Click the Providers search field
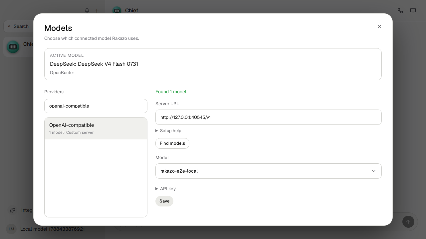Image resolution: width=426 pixels, height=239 pixels. (96, 106)
